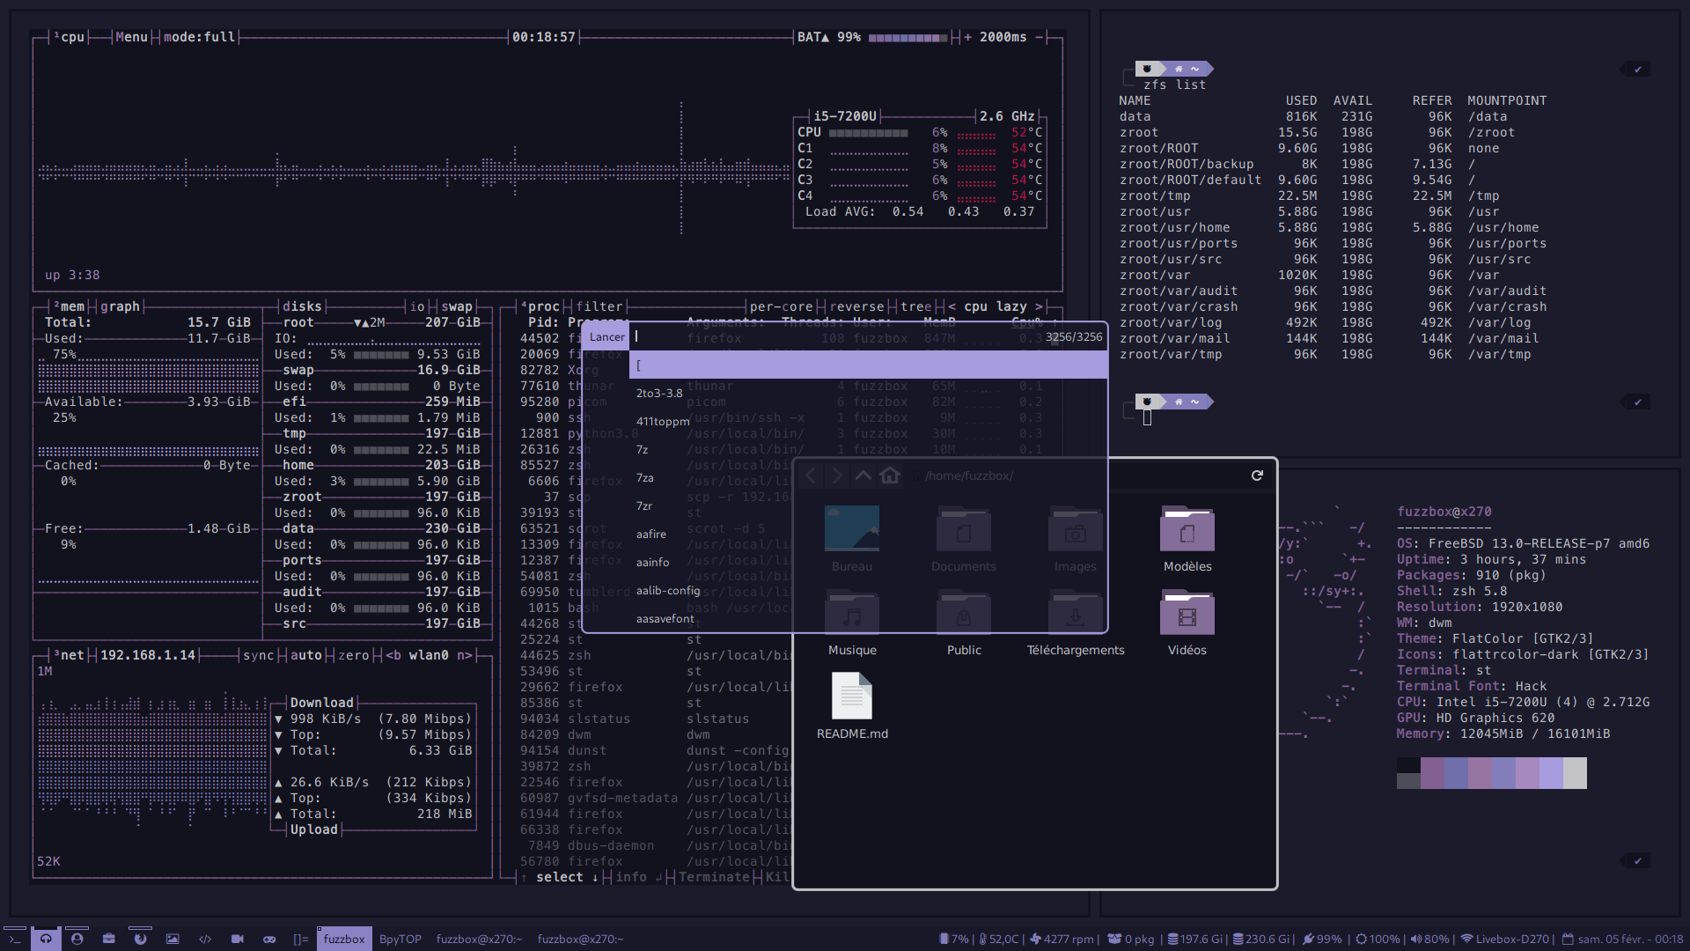Switch to the headphones tag in the bar

[46, 939]
